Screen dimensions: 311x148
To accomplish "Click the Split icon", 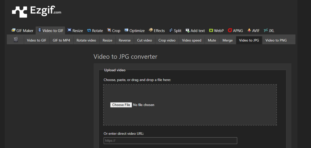I will click(171, 30).
